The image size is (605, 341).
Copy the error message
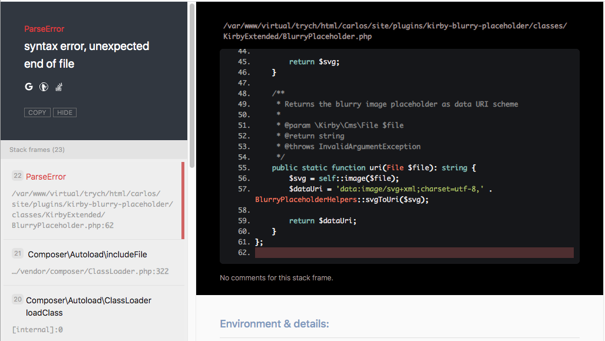[x=37, y=112]
